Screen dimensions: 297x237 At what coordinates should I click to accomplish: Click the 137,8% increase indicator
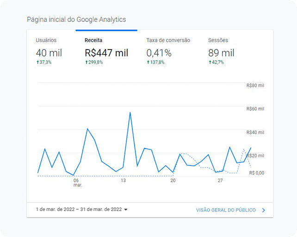[x=155, y=62]
